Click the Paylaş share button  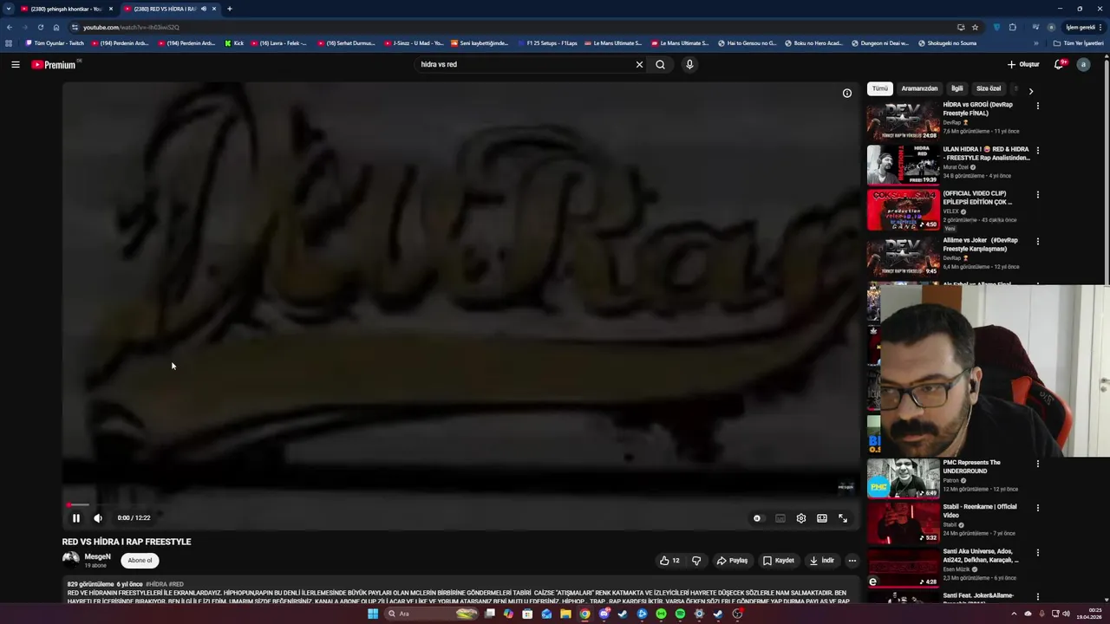tap(732, 561)
